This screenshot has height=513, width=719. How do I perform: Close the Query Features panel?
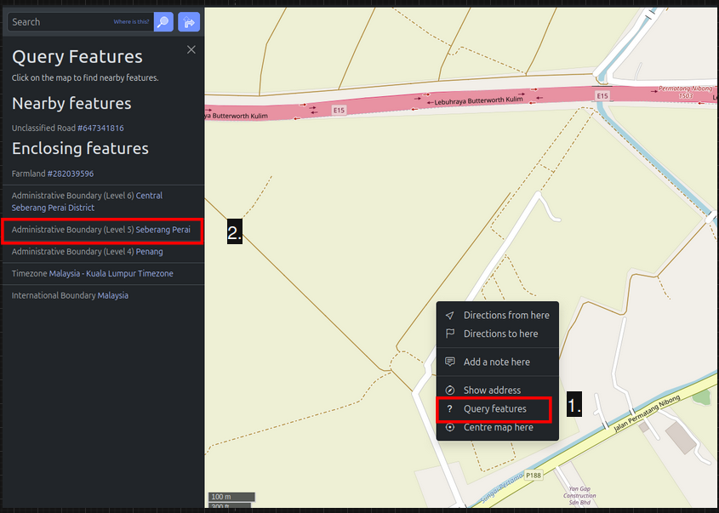(x=191, y=49)
